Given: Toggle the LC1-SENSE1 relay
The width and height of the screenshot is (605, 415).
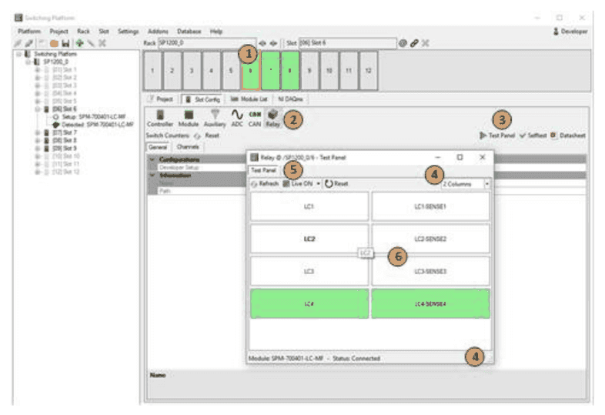Looking at the screenshot, I should point(430,206).
